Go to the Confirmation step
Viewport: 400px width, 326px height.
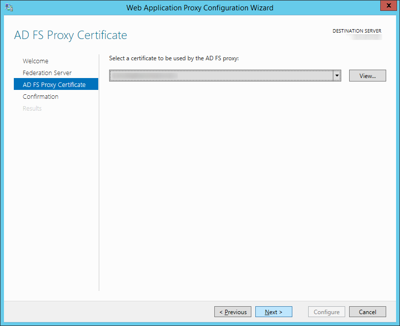pos(40,97)
